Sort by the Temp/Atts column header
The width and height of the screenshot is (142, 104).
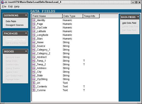tap(91, 16)
